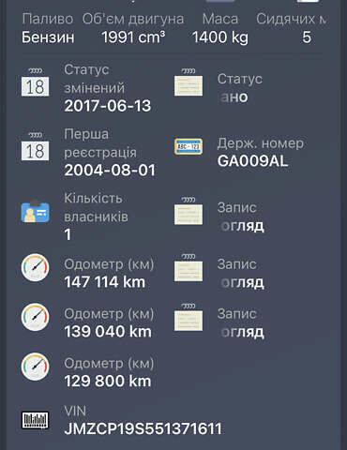The height and width of the screenshot is (450, 347).
Task: Click the odometer gauge icon for 139 040 km
Action: coord(36,317)
